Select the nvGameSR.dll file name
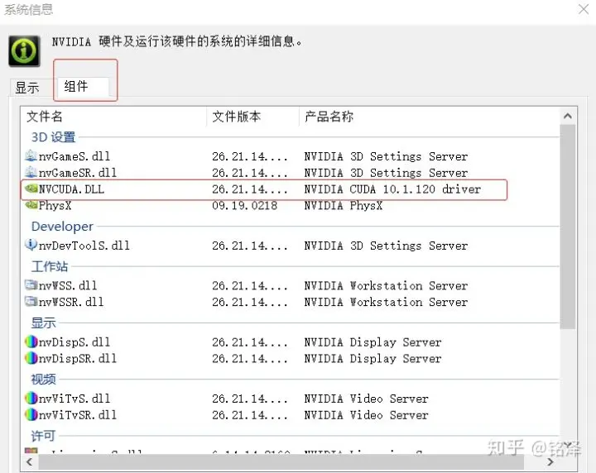 click(x=78, y=173)
